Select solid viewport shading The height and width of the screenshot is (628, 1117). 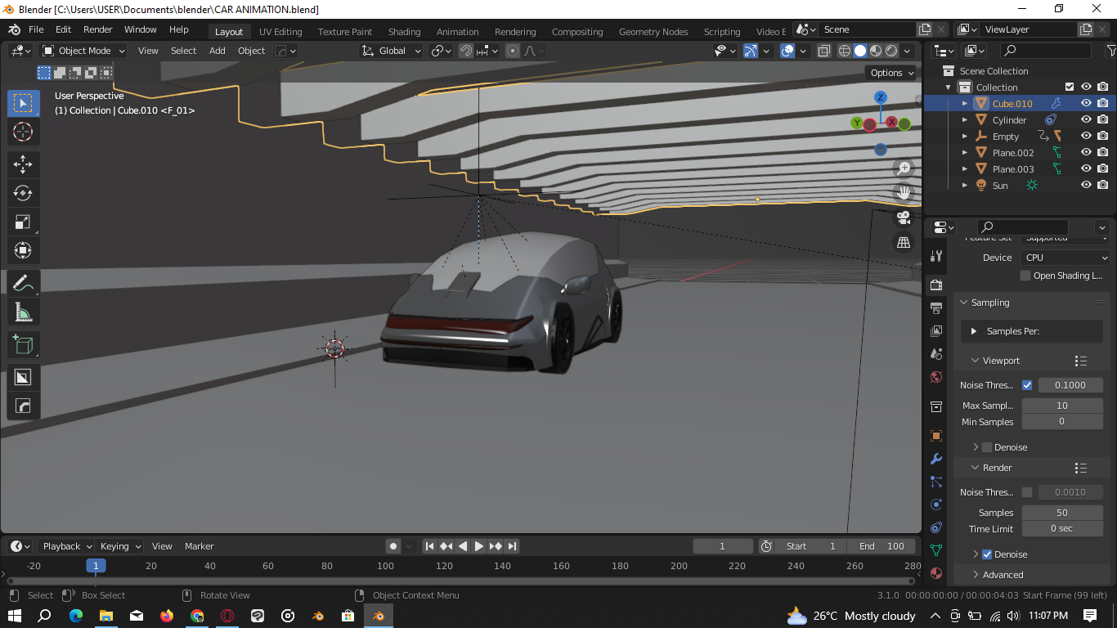pos(860,51)
